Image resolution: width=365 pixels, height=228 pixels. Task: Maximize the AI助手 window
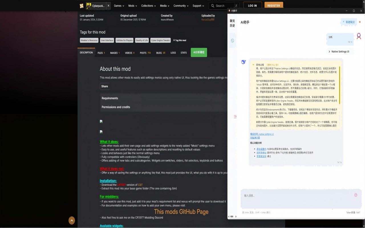tap(354, 11)
